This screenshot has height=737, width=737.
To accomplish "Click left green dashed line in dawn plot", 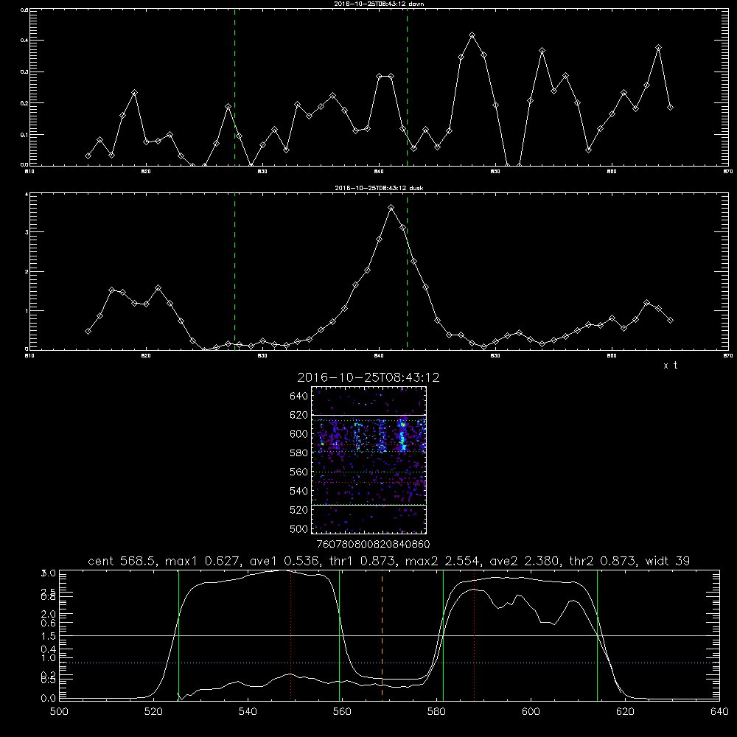I will click(234, 87).
